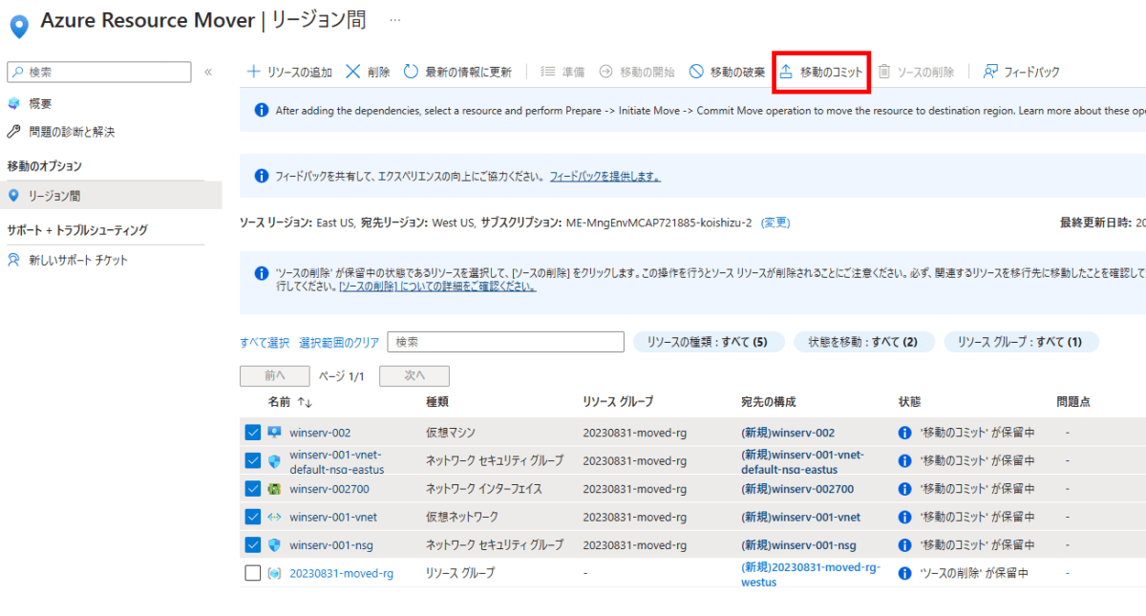Open the ellipsis menu beside the title
This screenshot has width=1146, height=616.
[x=395, y=19]
